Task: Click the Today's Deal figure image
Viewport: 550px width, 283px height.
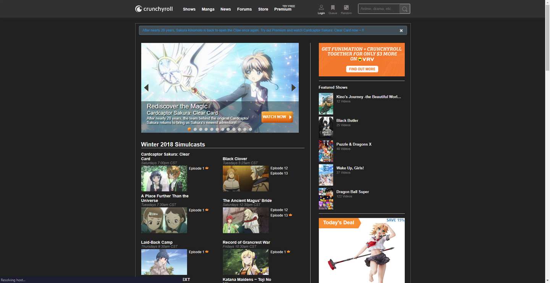Action: [x=362, y=251]
